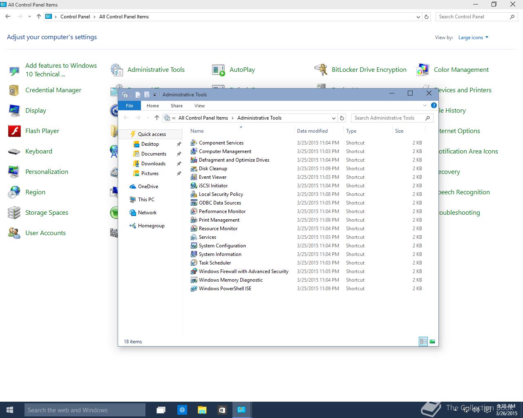The width and height of the screenshot is (523, 418).
Task: Open the Storage Spaces icon
Action: point(14,213)
